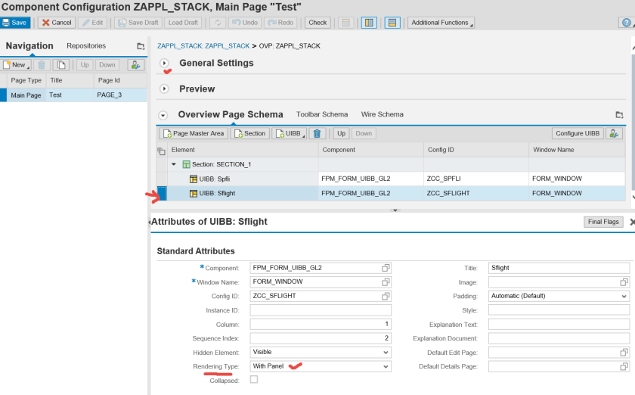
Task: Switch to the Repositories tab
Action: [x=86, y=46]
